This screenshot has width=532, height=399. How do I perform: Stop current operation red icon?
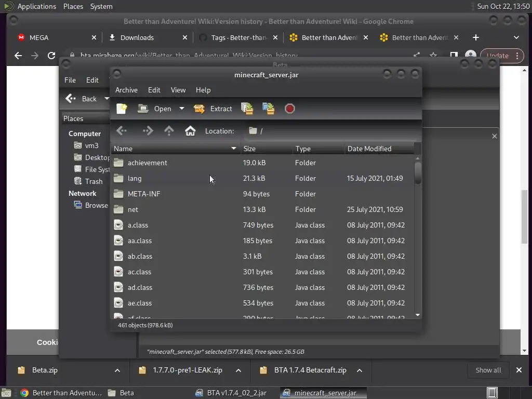[290, 109]
